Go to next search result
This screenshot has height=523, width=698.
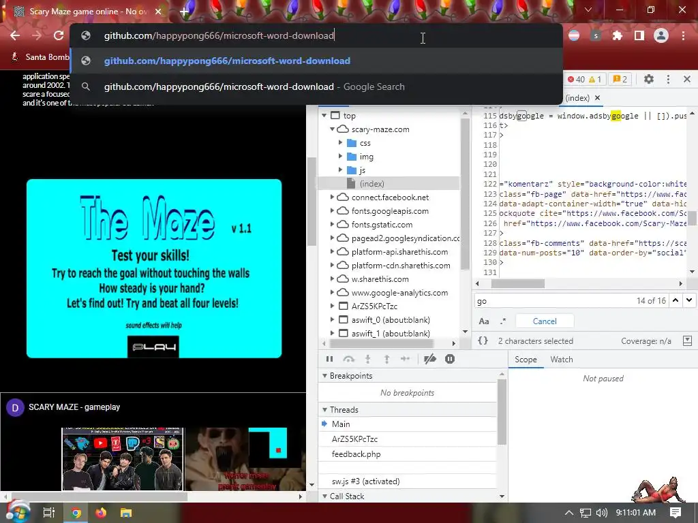coord(689,300)
